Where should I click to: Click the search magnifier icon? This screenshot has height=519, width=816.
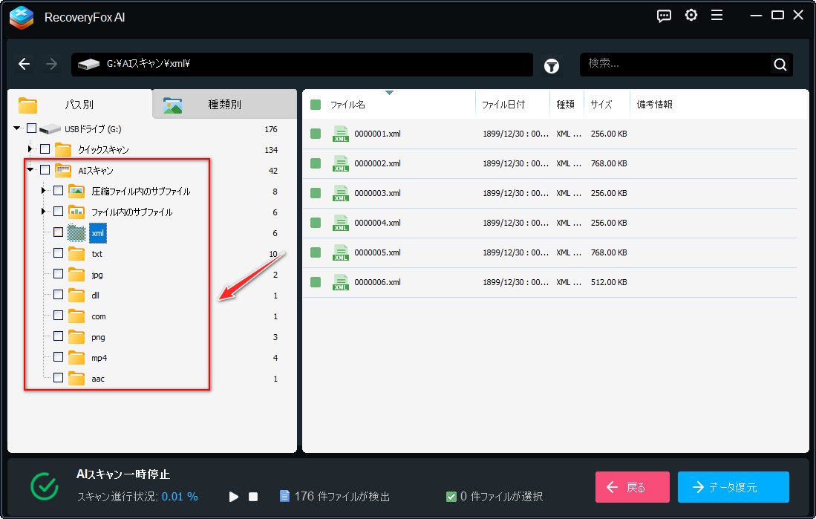click(x=780, y=65)
